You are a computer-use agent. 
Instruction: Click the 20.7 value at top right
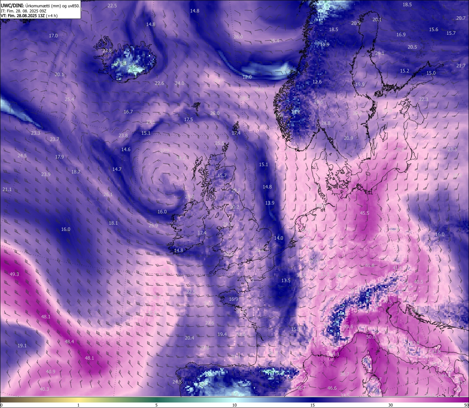(x=461, y=18)
